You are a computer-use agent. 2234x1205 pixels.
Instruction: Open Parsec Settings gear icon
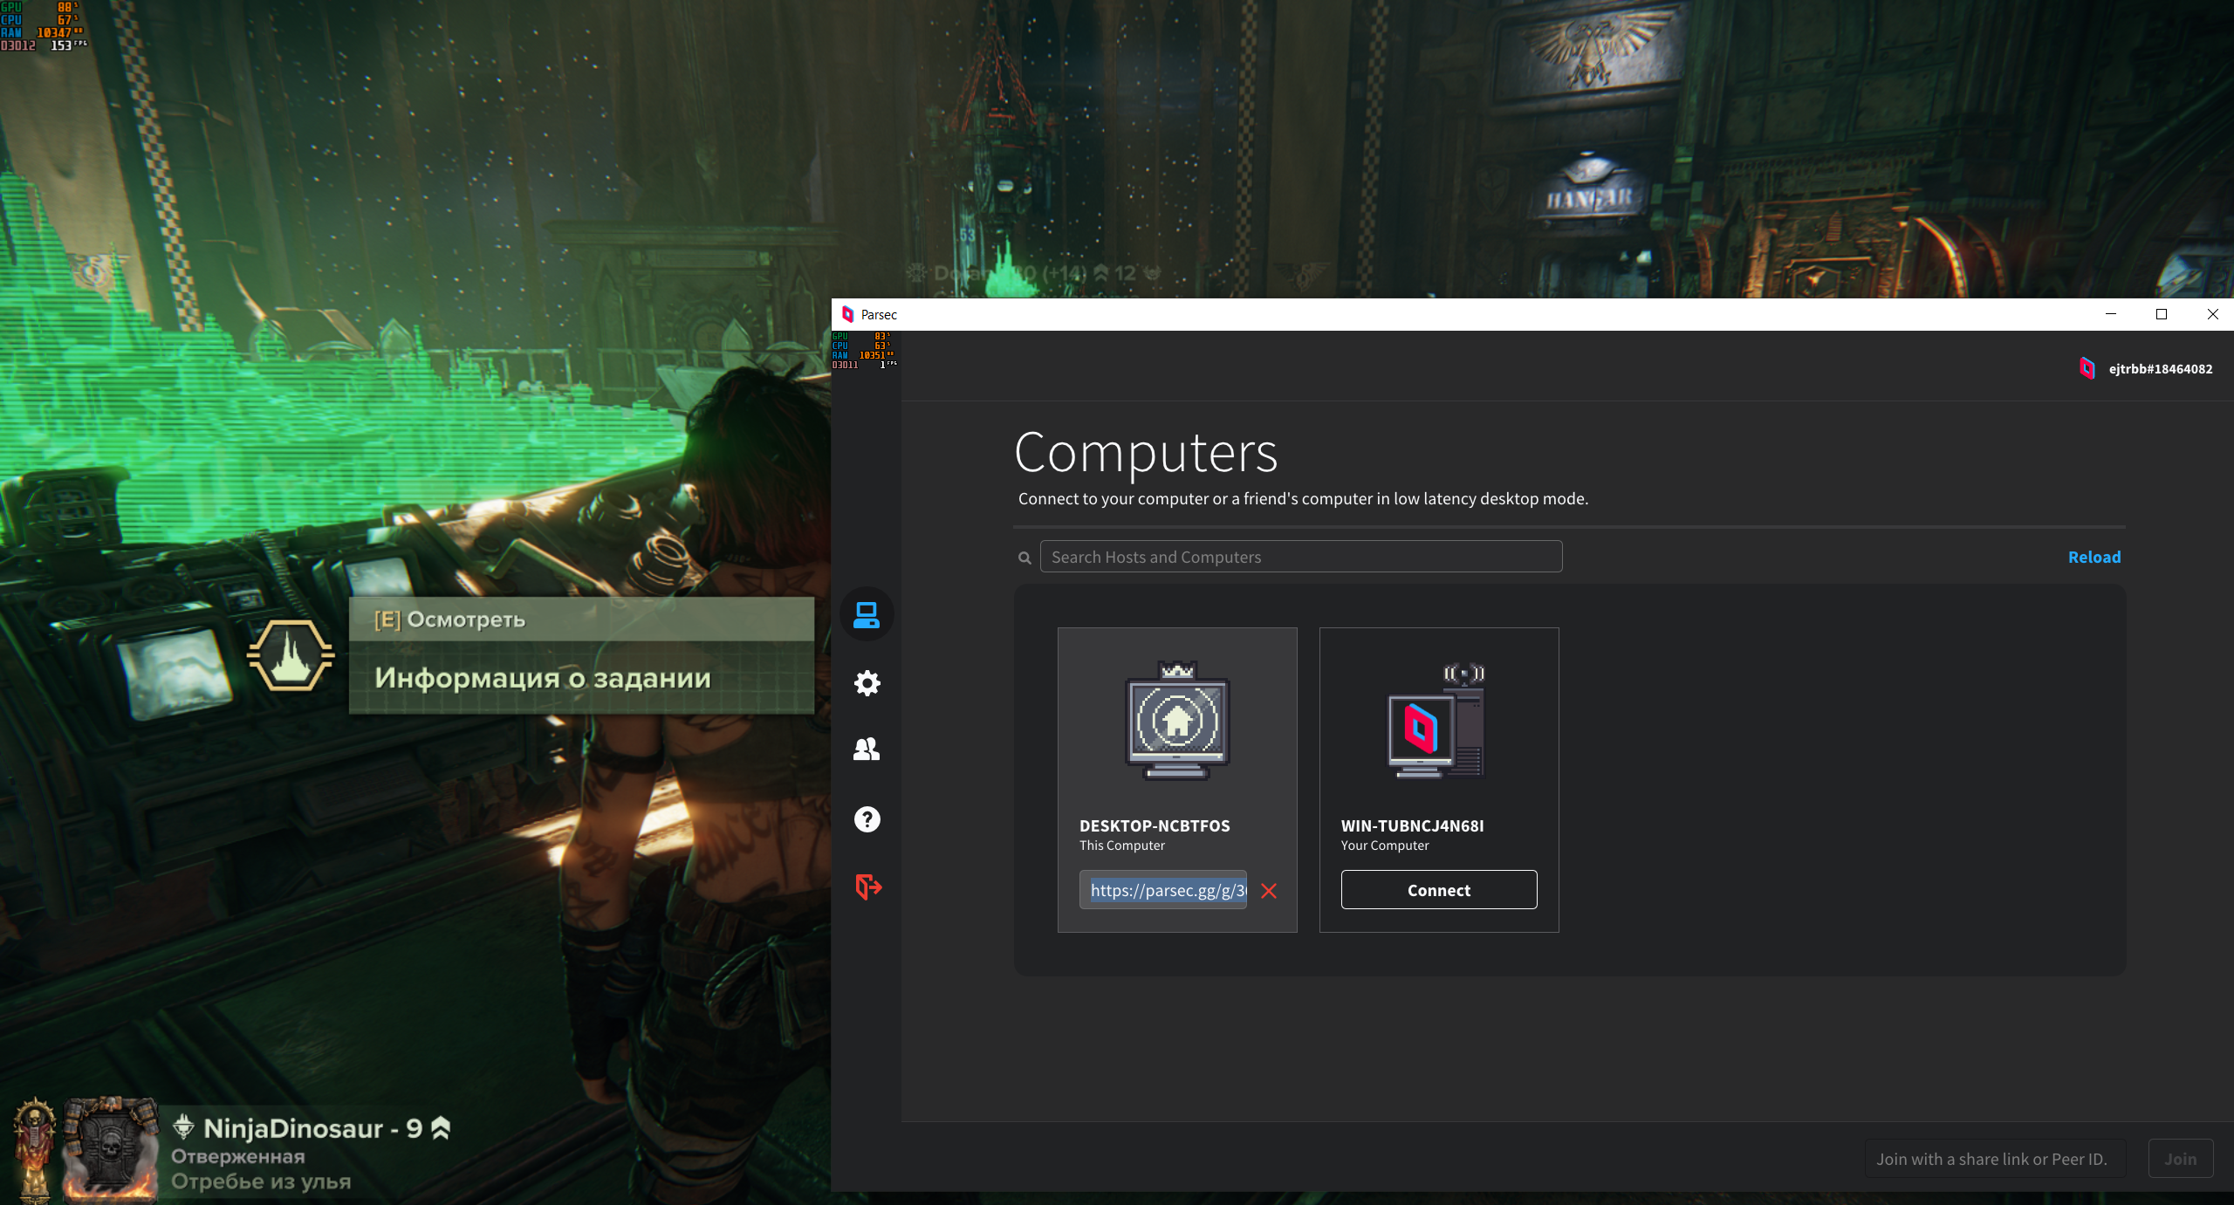[867, 682]
